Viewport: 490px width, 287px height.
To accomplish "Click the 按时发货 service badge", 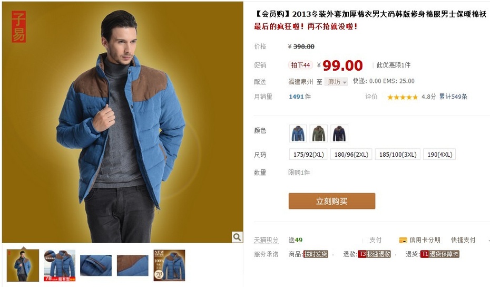I will pyautogui.click(x=316, y=254).
